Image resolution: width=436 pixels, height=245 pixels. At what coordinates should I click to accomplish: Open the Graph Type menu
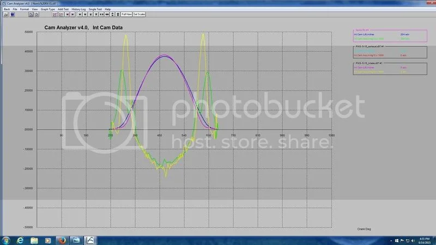pos(47,9)
